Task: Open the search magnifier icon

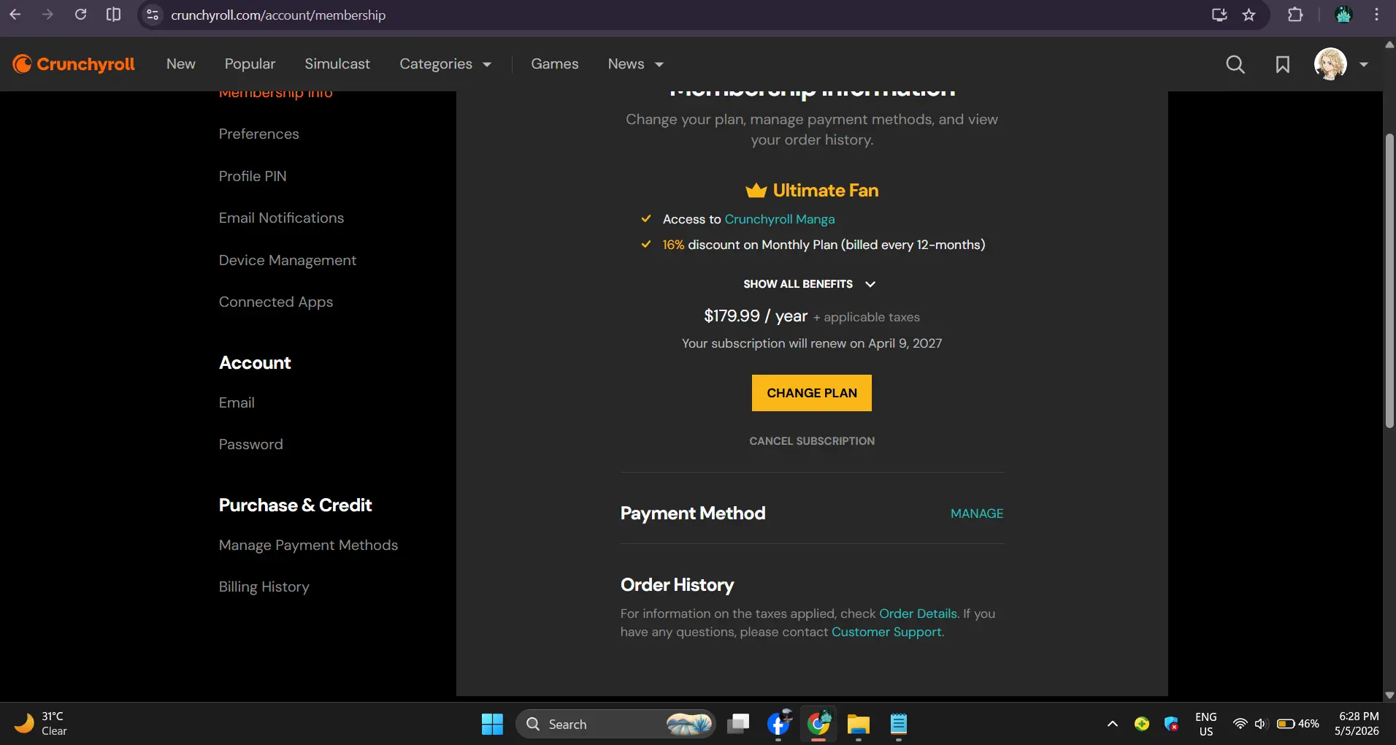Action: pyautogui.click(x=1235, y=64)
